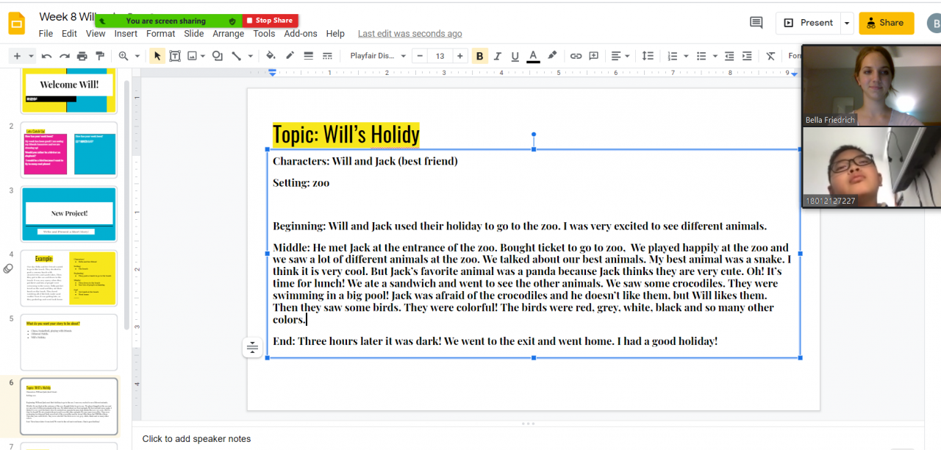Click the Clear formatting icon
The width and height of the screenshot is (941, 450).
pos(770,56)
